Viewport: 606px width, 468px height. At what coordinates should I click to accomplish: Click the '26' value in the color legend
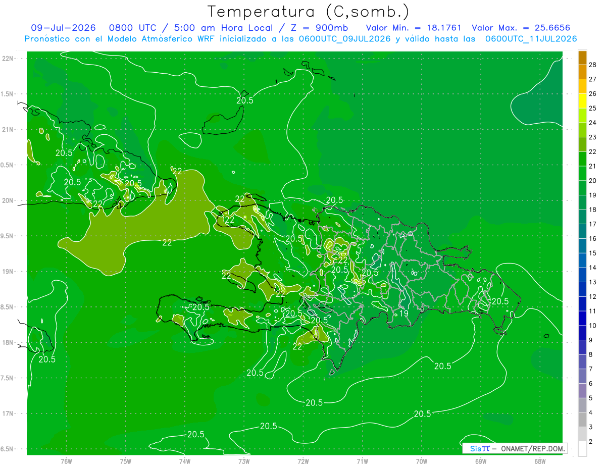593,93
